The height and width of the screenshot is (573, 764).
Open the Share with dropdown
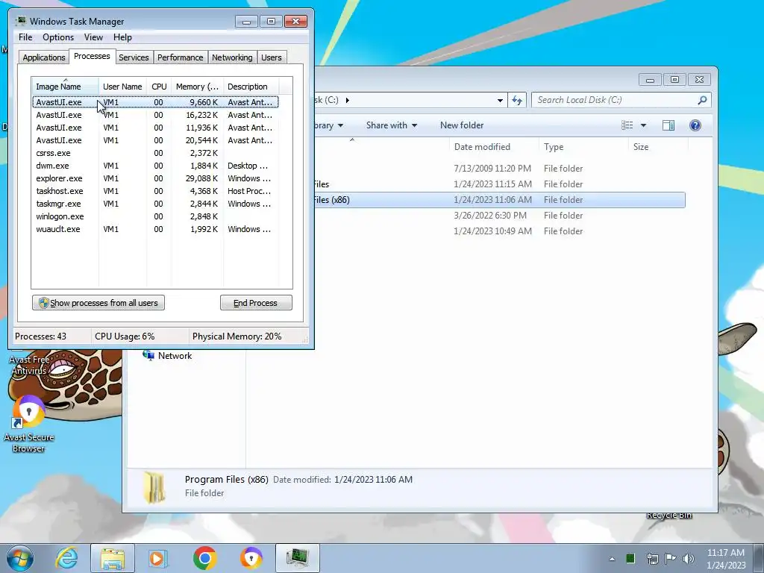pos(392,125)
